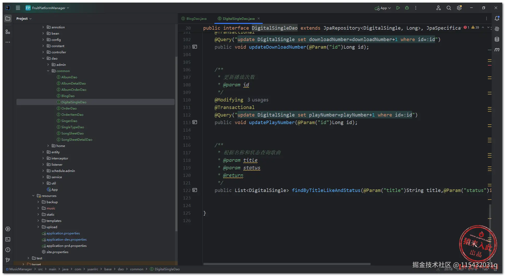The image size is (505, 276).
Task: Open the Maven tool window
Action: (497, 49)
